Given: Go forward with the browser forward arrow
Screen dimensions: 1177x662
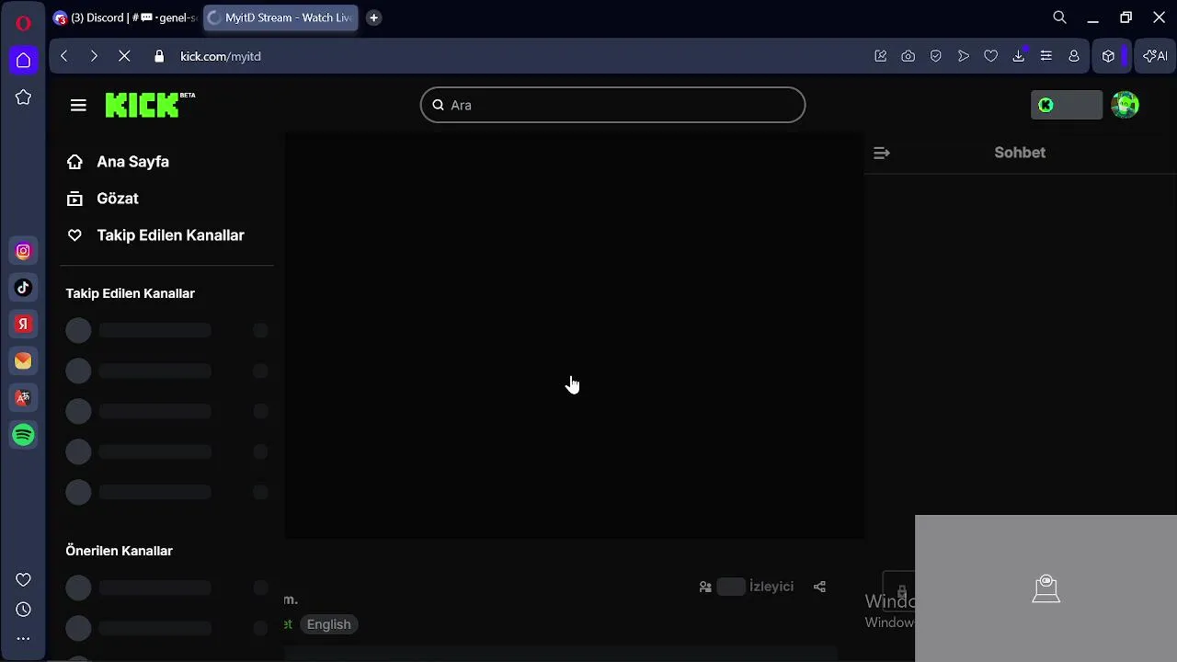Looking at the screenshot, I should [x=94, y=56].
